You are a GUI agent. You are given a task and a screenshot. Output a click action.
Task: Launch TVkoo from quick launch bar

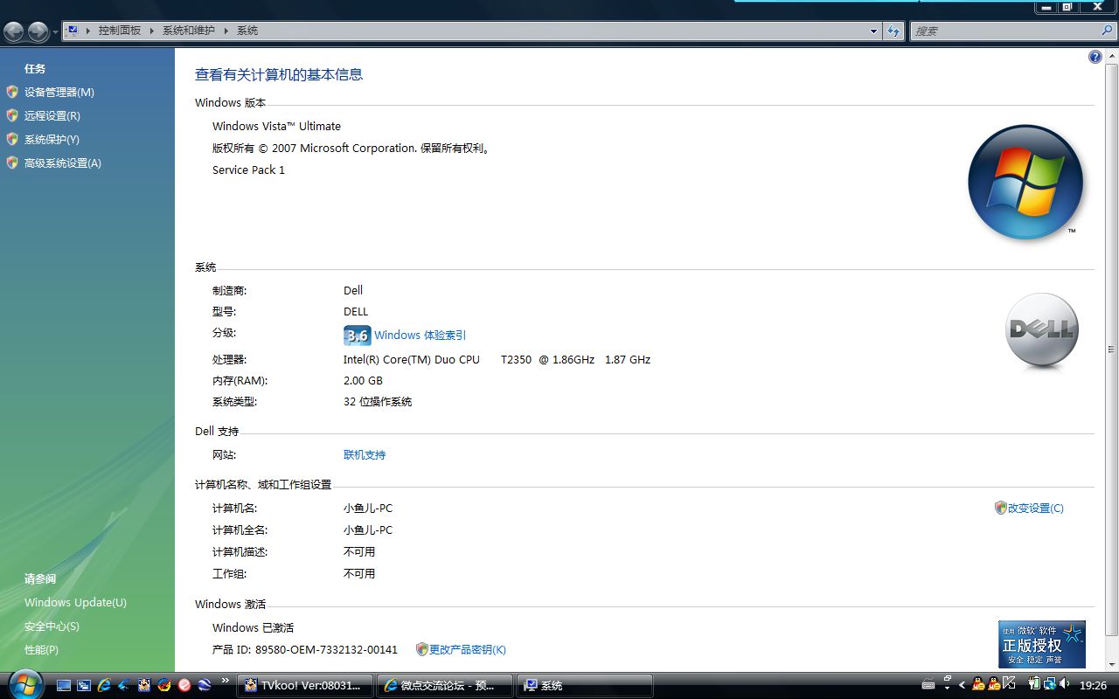click(x=144, y=685)
